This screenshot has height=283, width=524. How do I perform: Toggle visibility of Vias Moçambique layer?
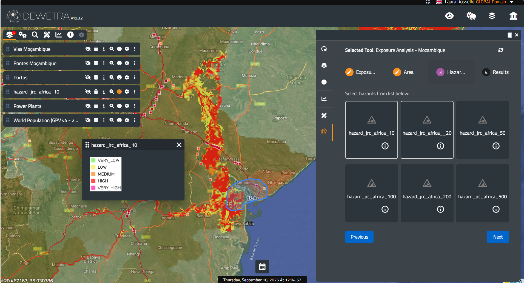coord(88,49)
